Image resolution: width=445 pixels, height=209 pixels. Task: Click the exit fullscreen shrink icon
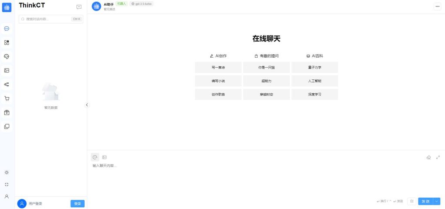pyautogui.click(x=7, y=184)
